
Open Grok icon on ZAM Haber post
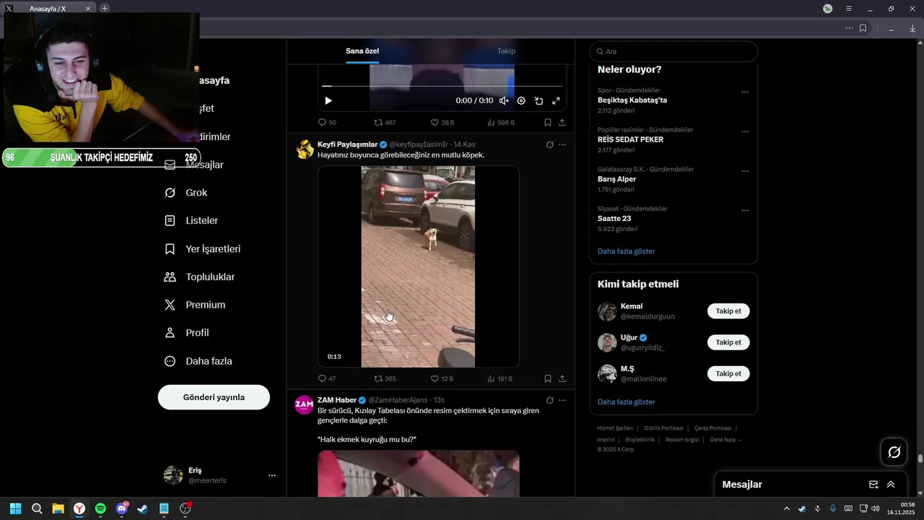pyautogui.click(x=549, y=400)
